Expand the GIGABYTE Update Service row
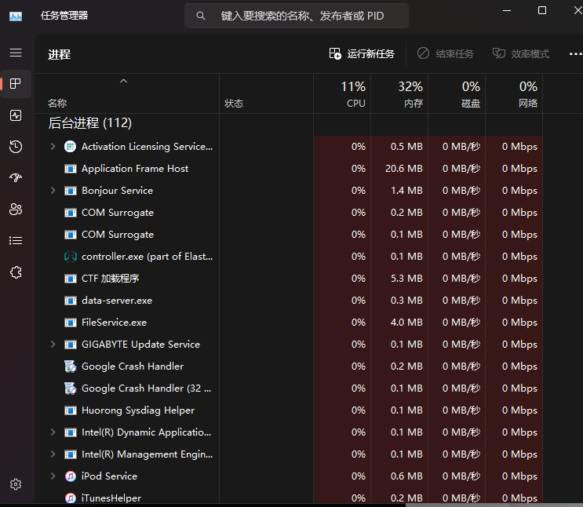The height and width of the screenshot is (507, 583). (x=53, y=344)
